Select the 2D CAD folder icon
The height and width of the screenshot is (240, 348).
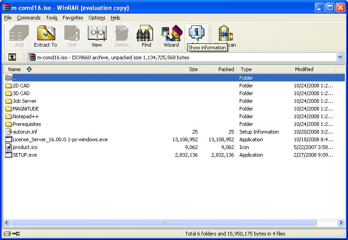tap(9, 86)
